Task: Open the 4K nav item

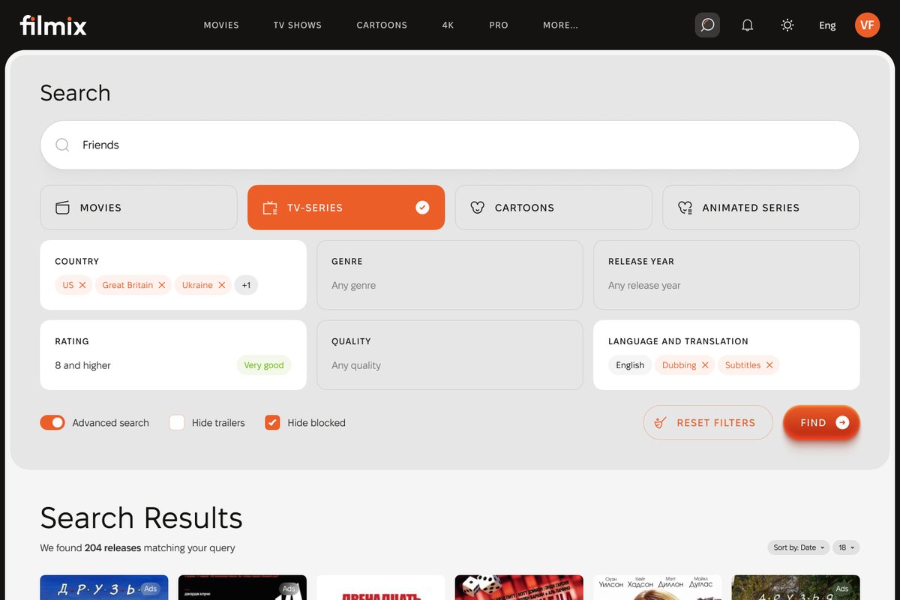Action: coord(448,25)
